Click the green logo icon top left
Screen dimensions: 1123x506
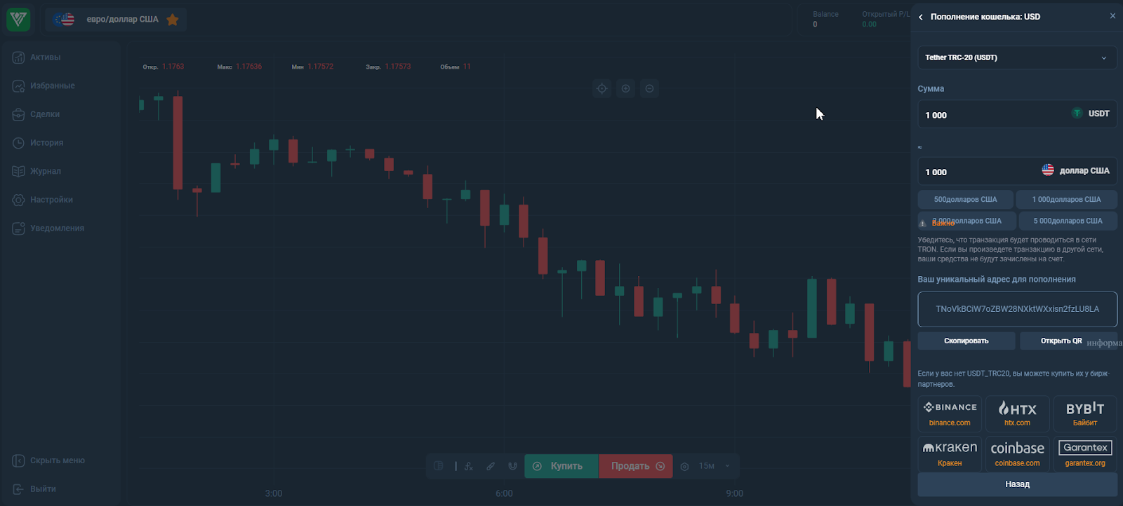[x=19, y=19]
